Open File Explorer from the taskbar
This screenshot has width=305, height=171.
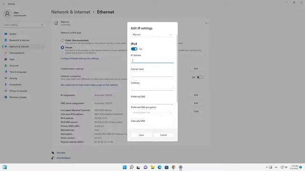click(152, 167)
